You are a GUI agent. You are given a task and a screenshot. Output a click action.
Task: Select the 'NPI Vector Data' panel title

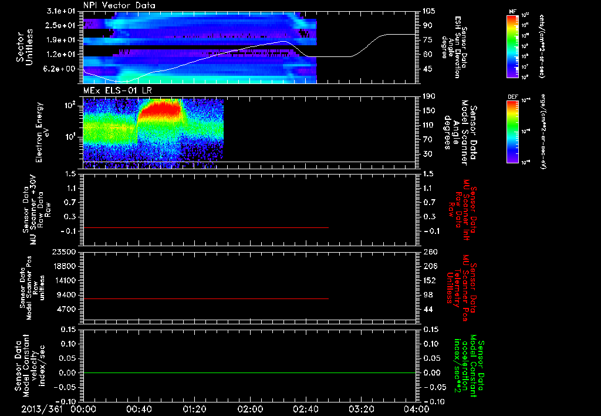[x=120, y=5]
